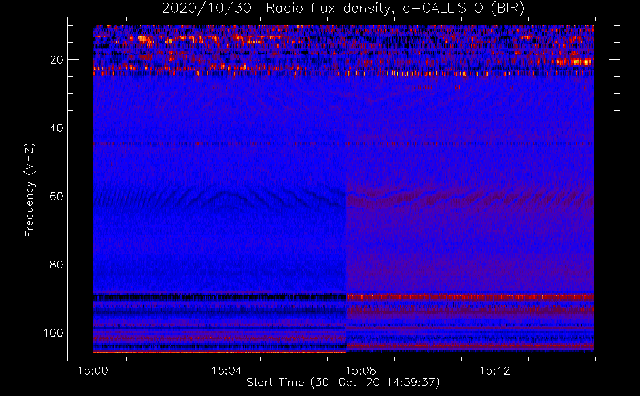
Task: Click the 15:00 time tick label
Action: click(x=93, y=371)
